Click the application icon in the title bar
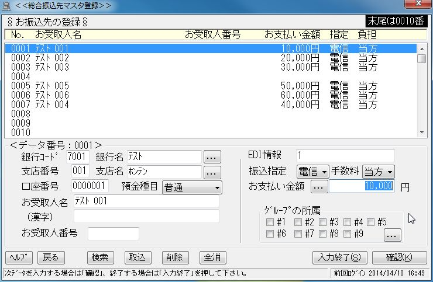Viewport: 433px width, 282px height. tap(6, 5)
